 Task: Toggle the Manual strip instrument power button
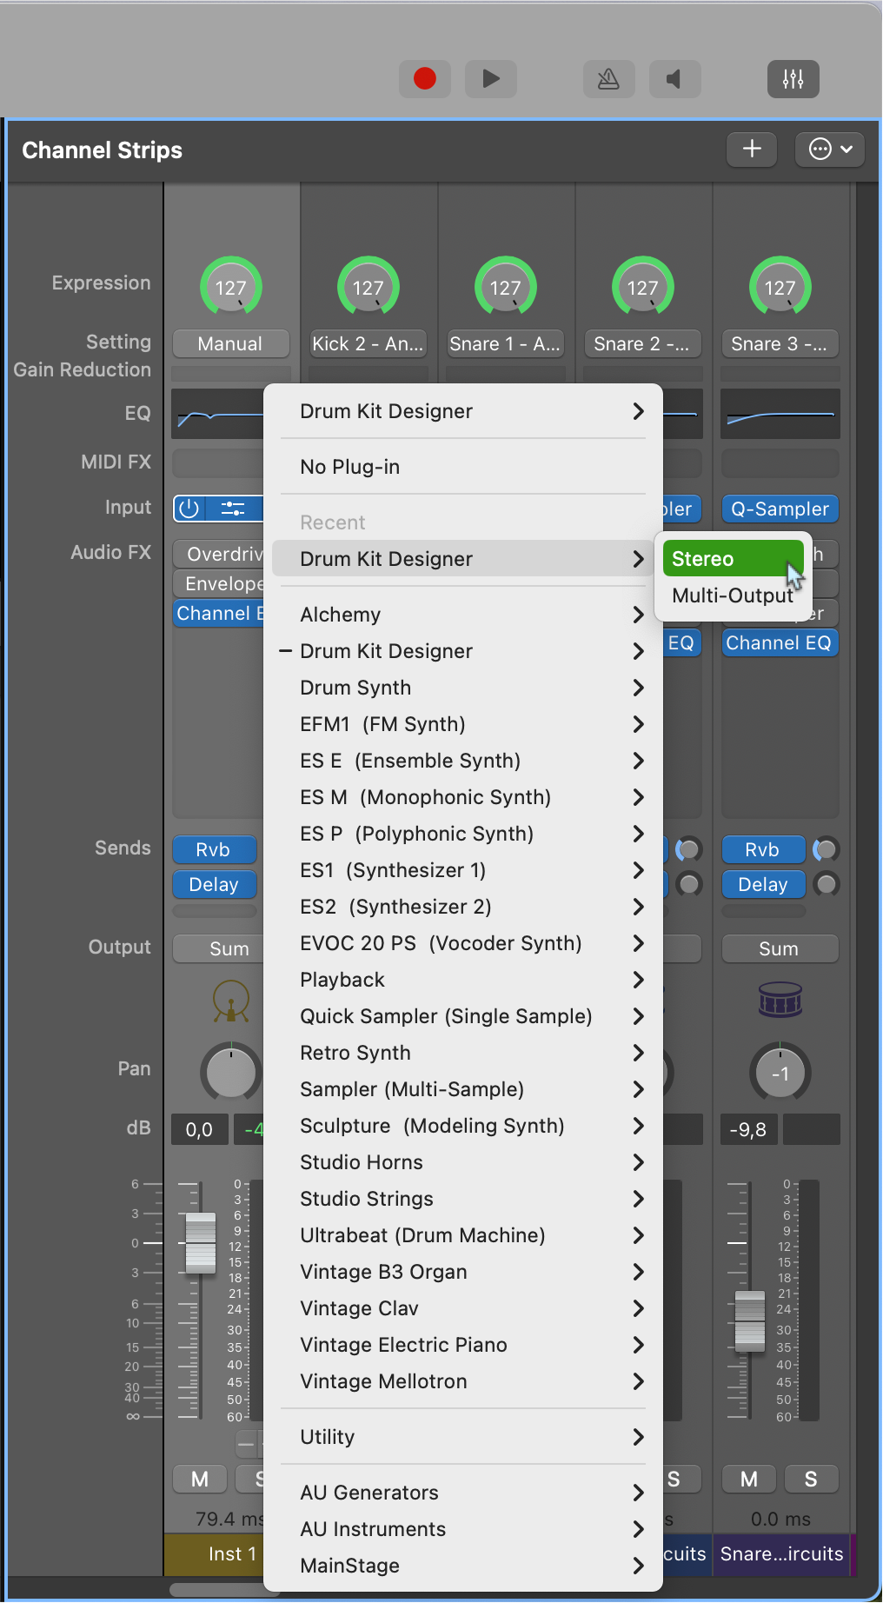coord(189,509)
